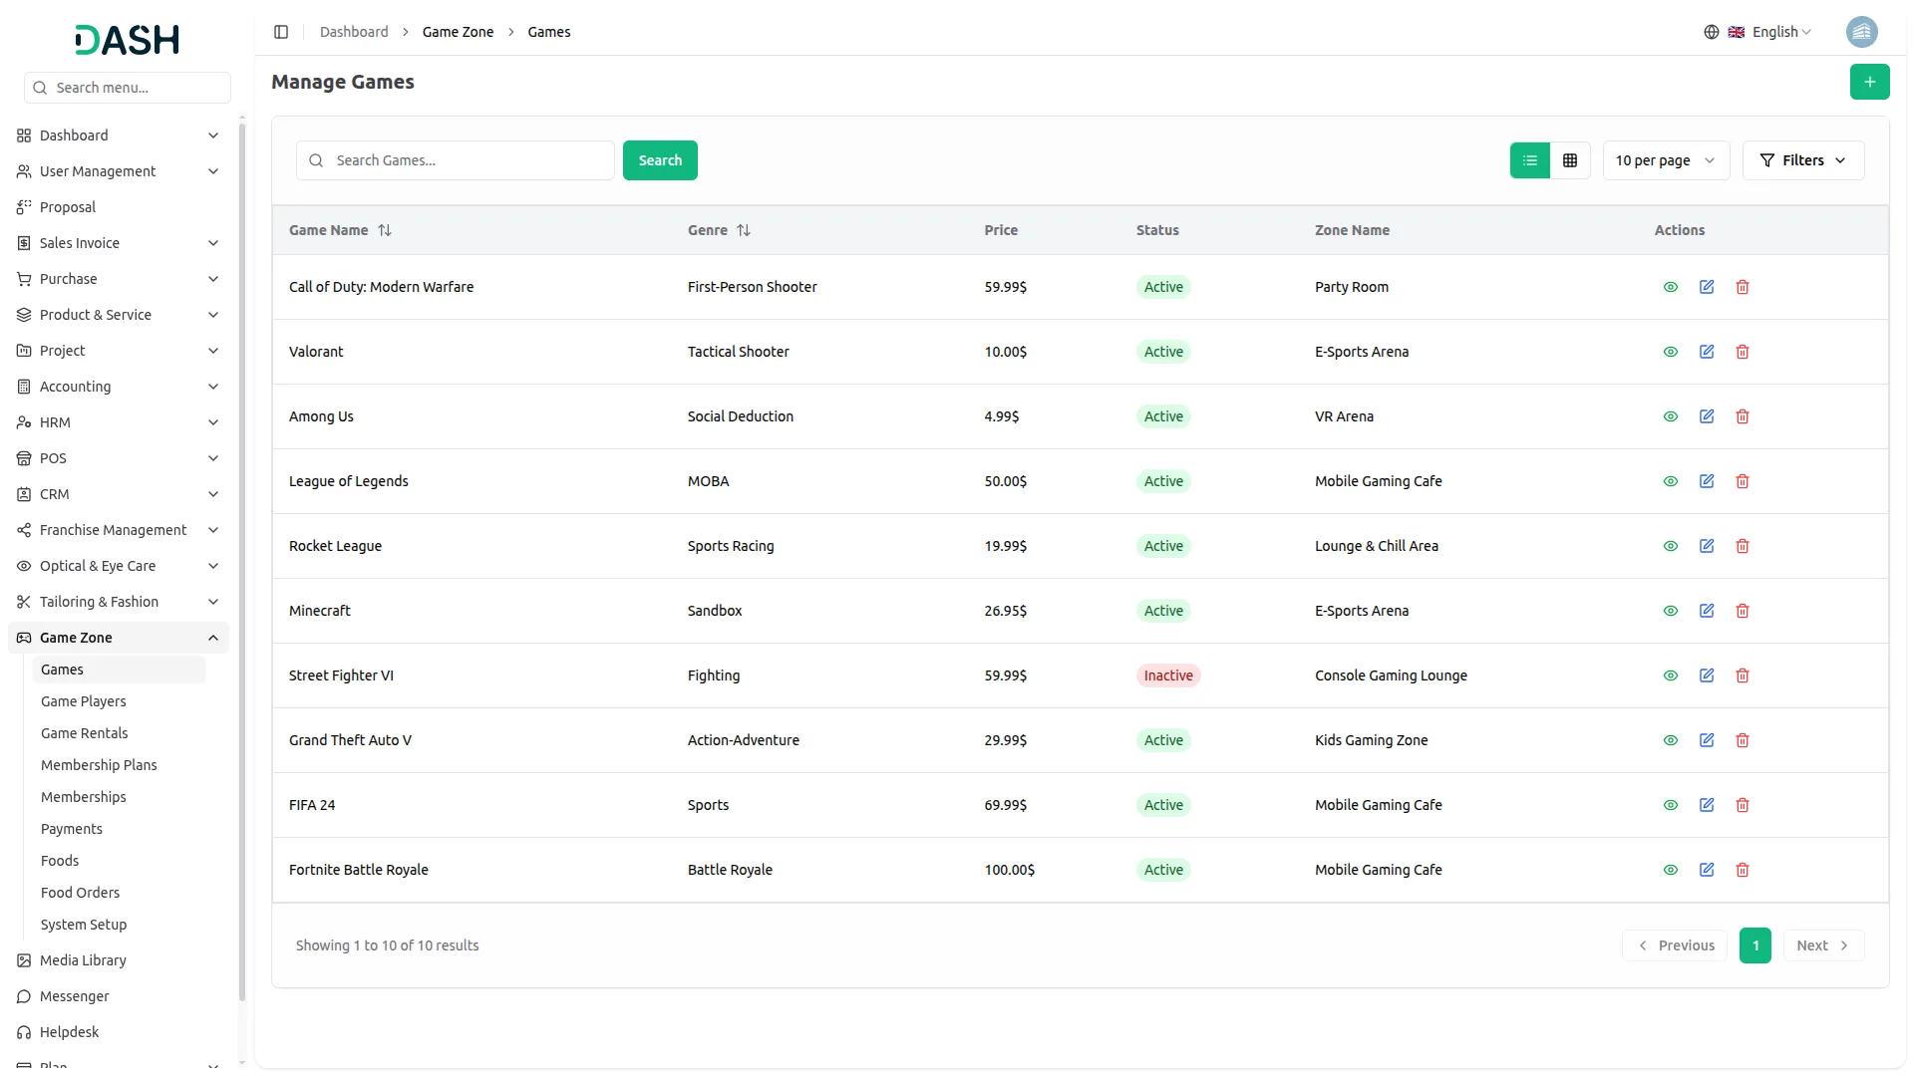1914x1076 pixels.
Task: Edit the Minecraft game row
Action: [x=1706, y=611]
